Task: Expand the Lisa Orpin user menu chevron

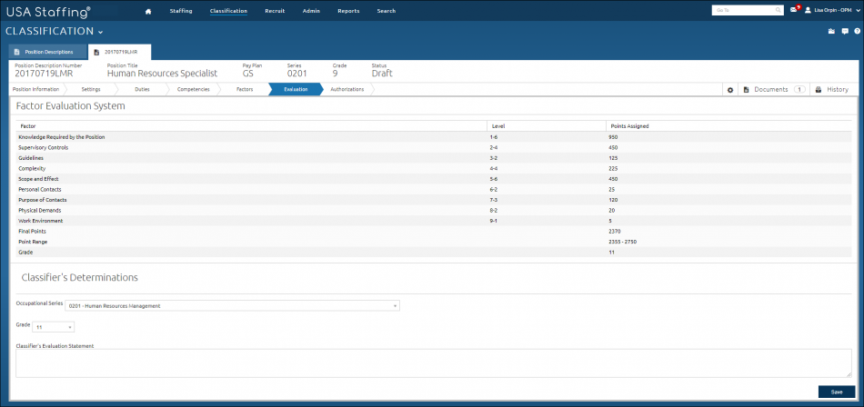Action: [859, 11]
